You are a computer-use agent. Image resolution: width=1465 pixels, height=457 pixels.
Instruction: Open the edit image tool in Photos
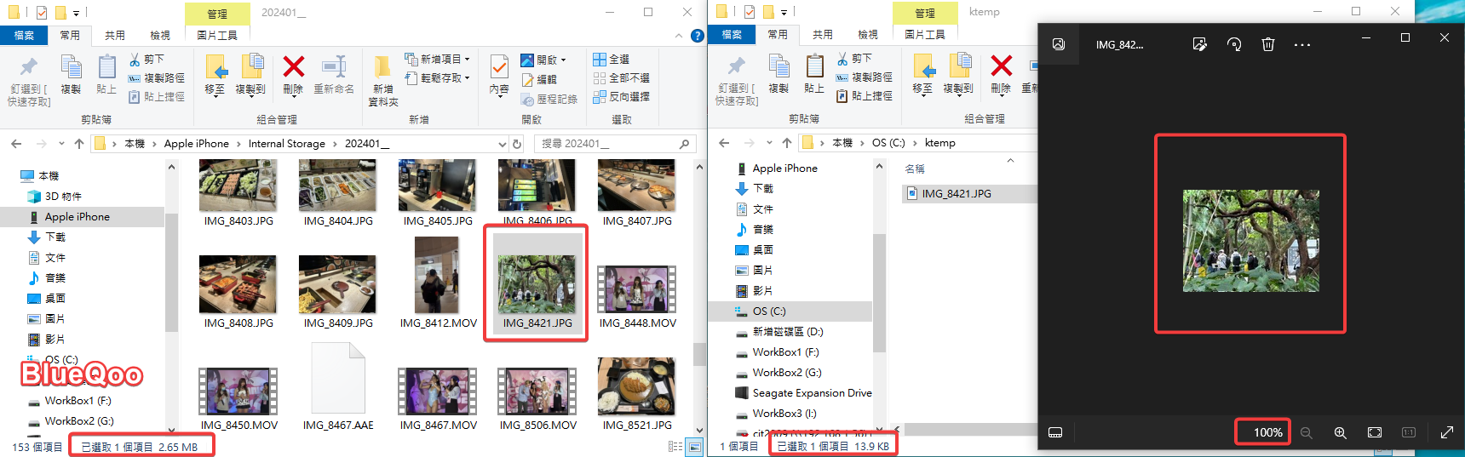tap(1199, 44)
